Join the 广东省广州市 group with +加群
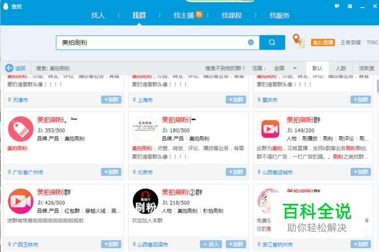 [x=111, y=172]
